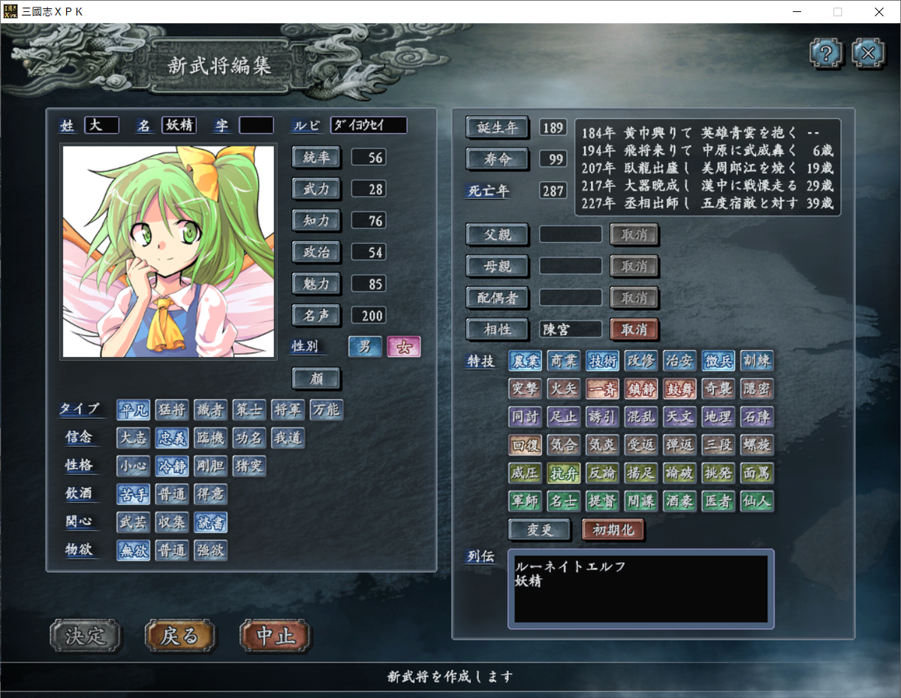Open the help question-mark icon
The width and height of the screenshot is (901, 698).
click(827, 53)
